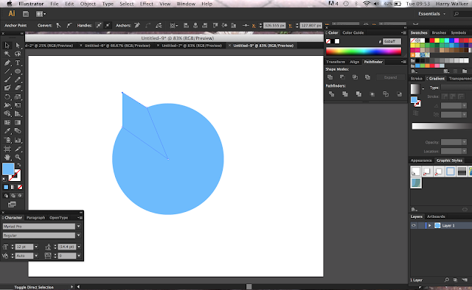
Task: Open the Essentials workspace dropdown
Action: point(431,14)
